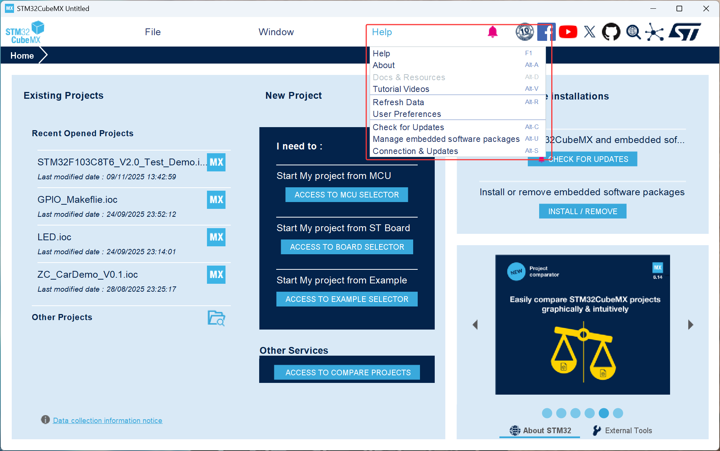Click ACCESS TO MCU SELECTOR button

[x=347, y=195]
